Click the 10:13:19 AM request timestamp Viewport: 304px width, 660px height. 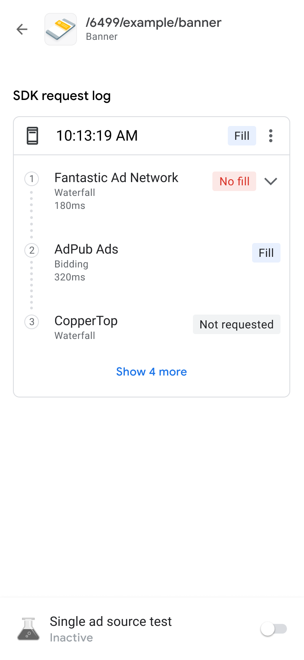point(97,136)
